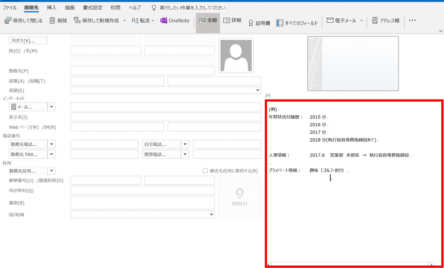Image resolution: width=444 pixels, height=268 pixels.
Task: Click the contact photo placeholder
Action: tap(236, 55)
